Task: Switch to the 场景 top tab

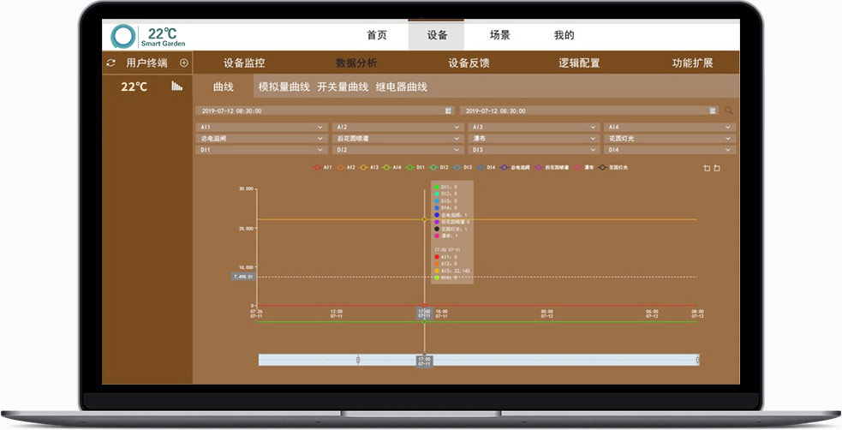Action: click(x=499, y=36)
